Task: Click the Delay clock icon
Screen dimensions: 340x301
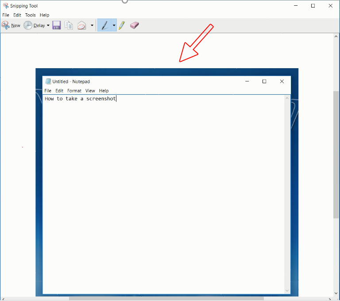Action: 28,25
